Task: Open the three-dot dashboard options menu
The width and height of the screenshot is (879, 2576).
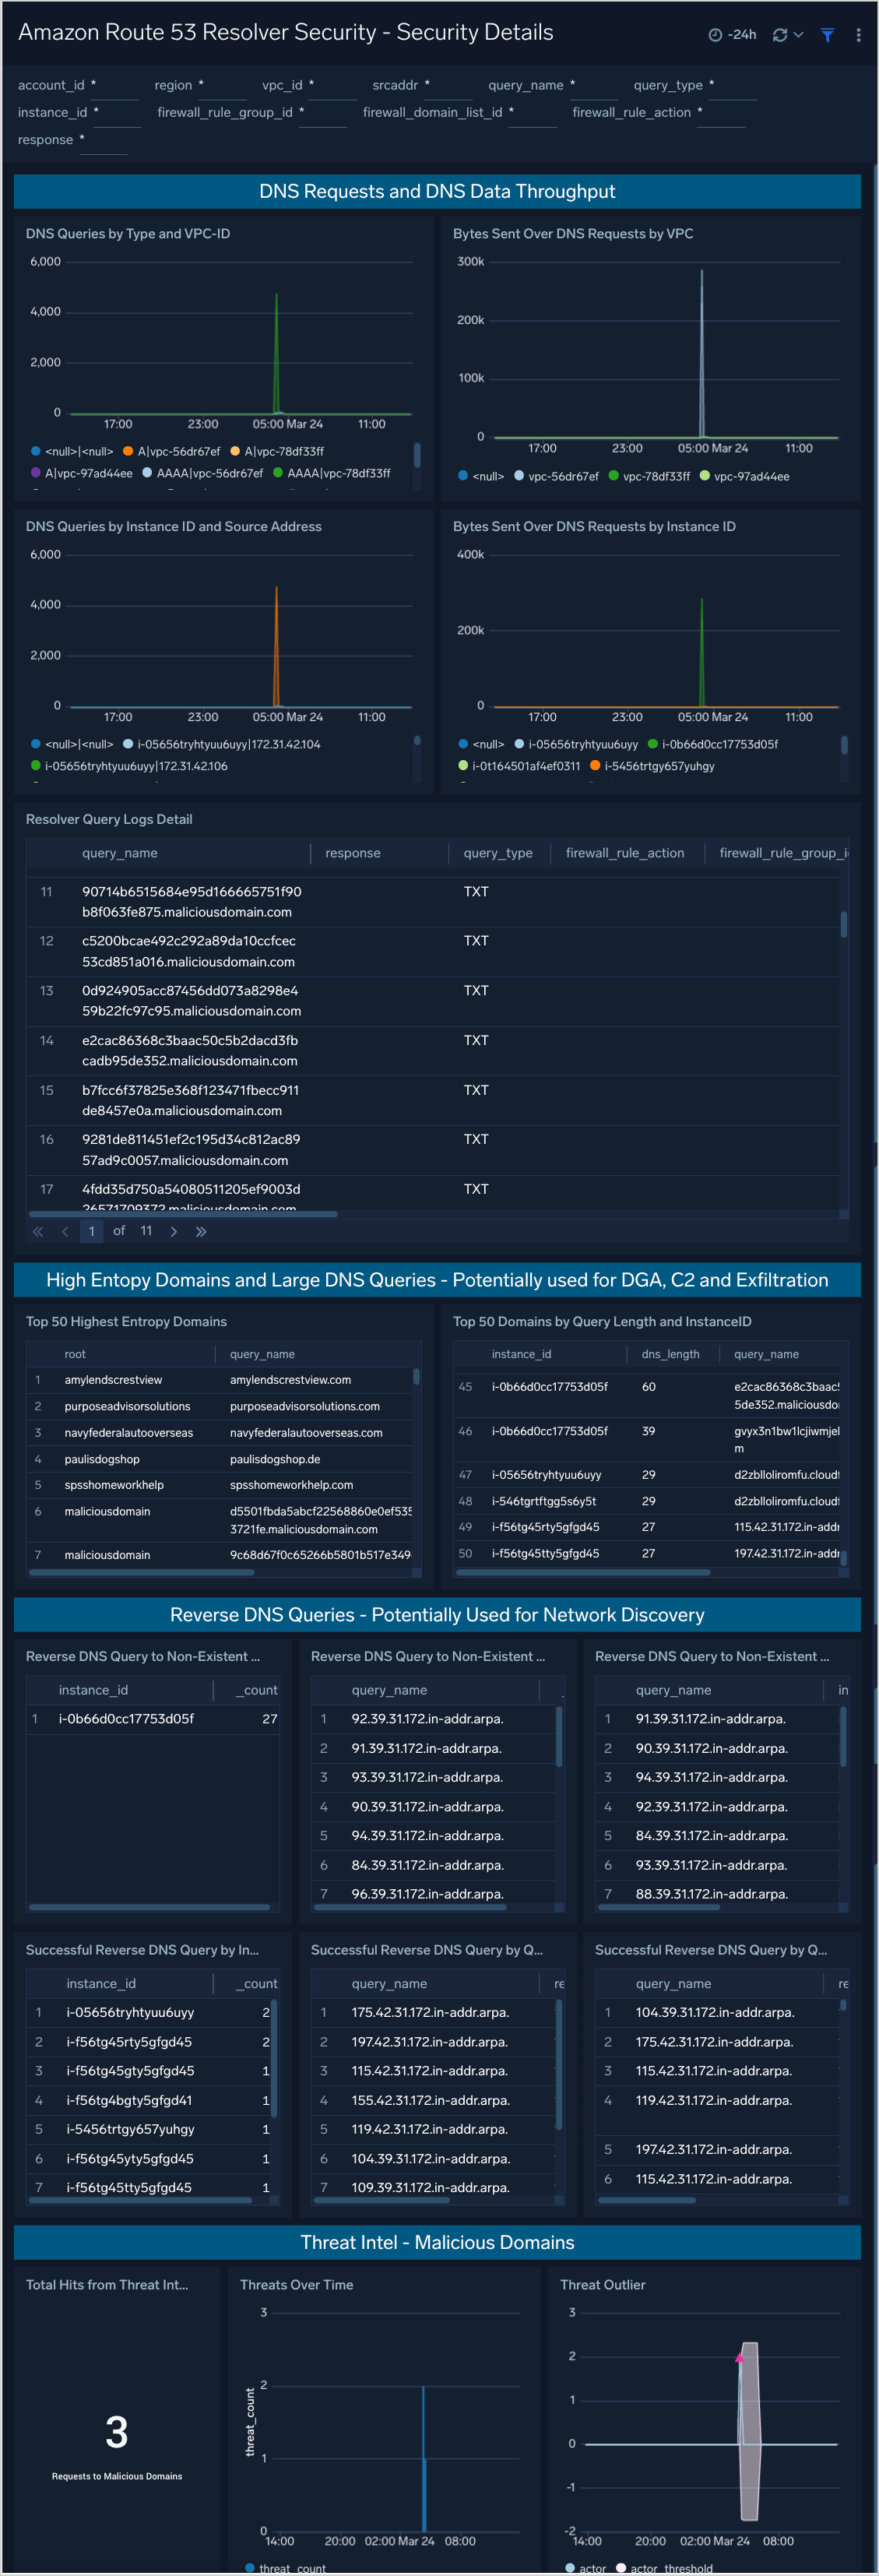Action: (858, 35)
